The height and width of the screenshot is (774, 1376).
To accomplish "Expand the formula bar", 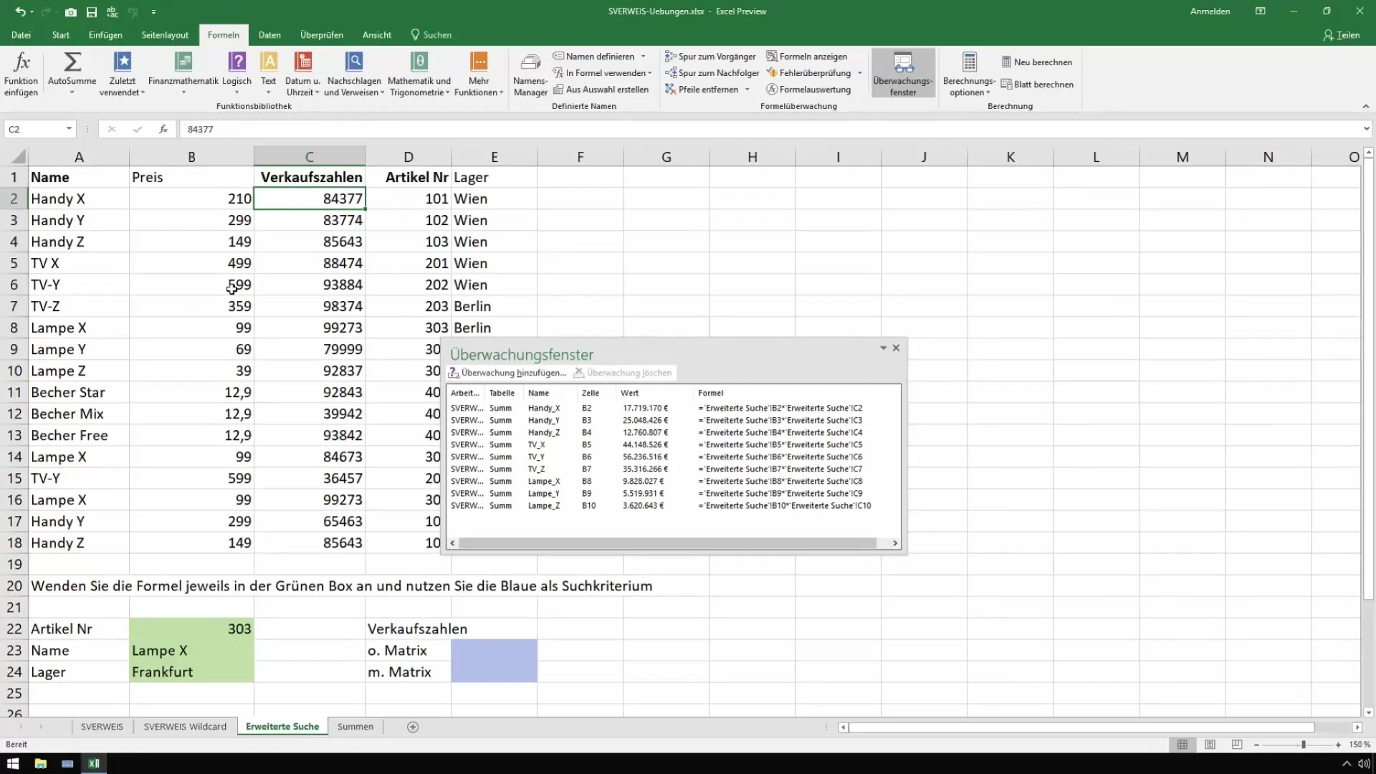I will [1366, 129].
